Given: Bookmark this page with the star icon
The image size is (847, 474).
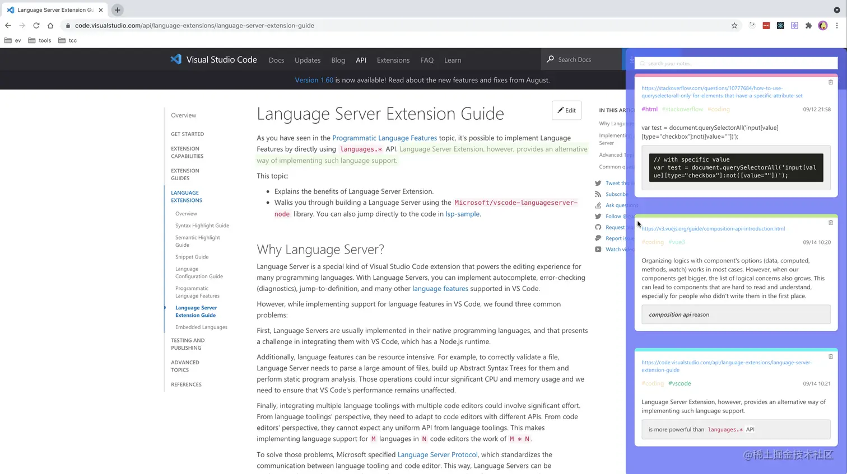Looking at the screenshot, I should point(734,25).
